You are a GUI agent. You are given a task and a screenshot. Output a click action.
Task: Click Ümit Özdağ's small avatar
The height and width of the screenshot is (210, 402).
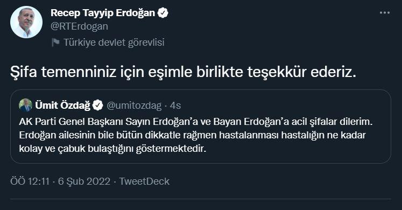tap(26, 105)
